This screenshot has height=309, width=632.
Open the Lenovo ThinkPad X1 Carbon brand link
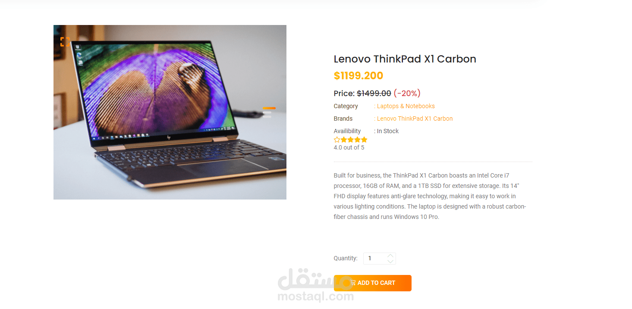tap(415, 119)
